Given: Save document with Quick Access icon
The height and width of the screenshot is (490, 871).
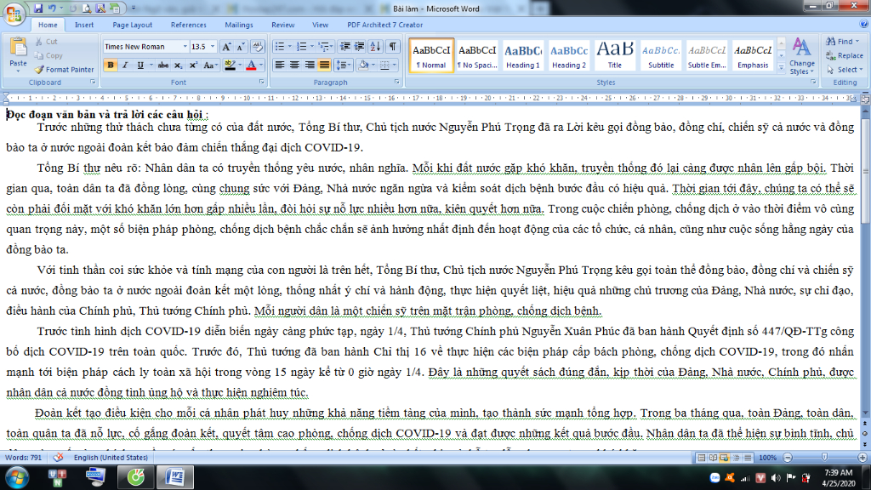Looking at the screenshot, I should click(x=38, y=9).
